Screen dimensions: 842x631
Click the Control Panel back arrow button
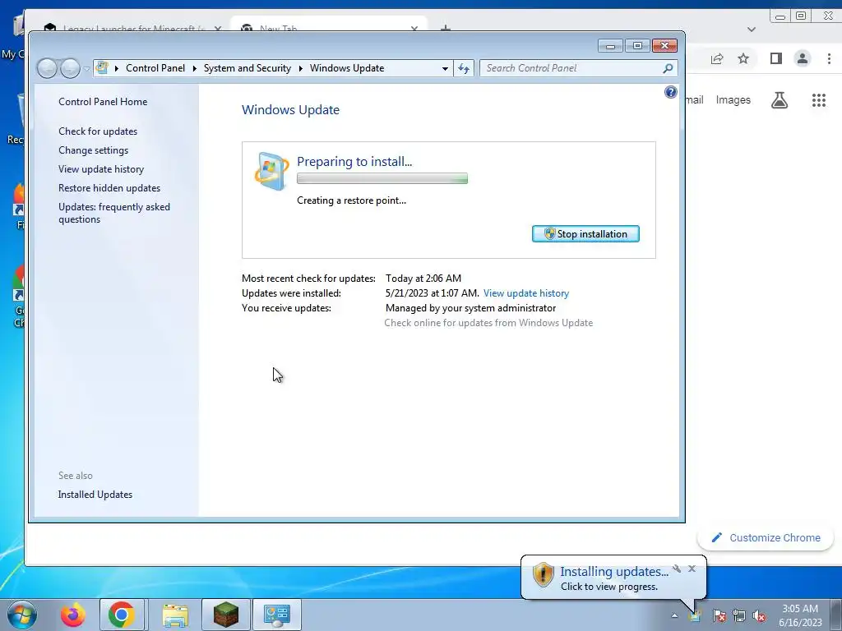pos(47,68)
